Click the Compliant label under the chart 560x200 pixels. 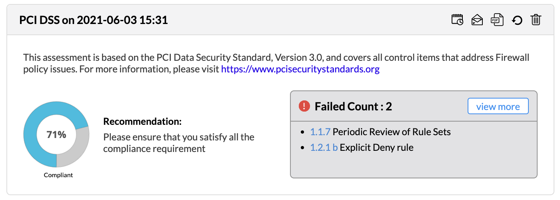point(58,175)
